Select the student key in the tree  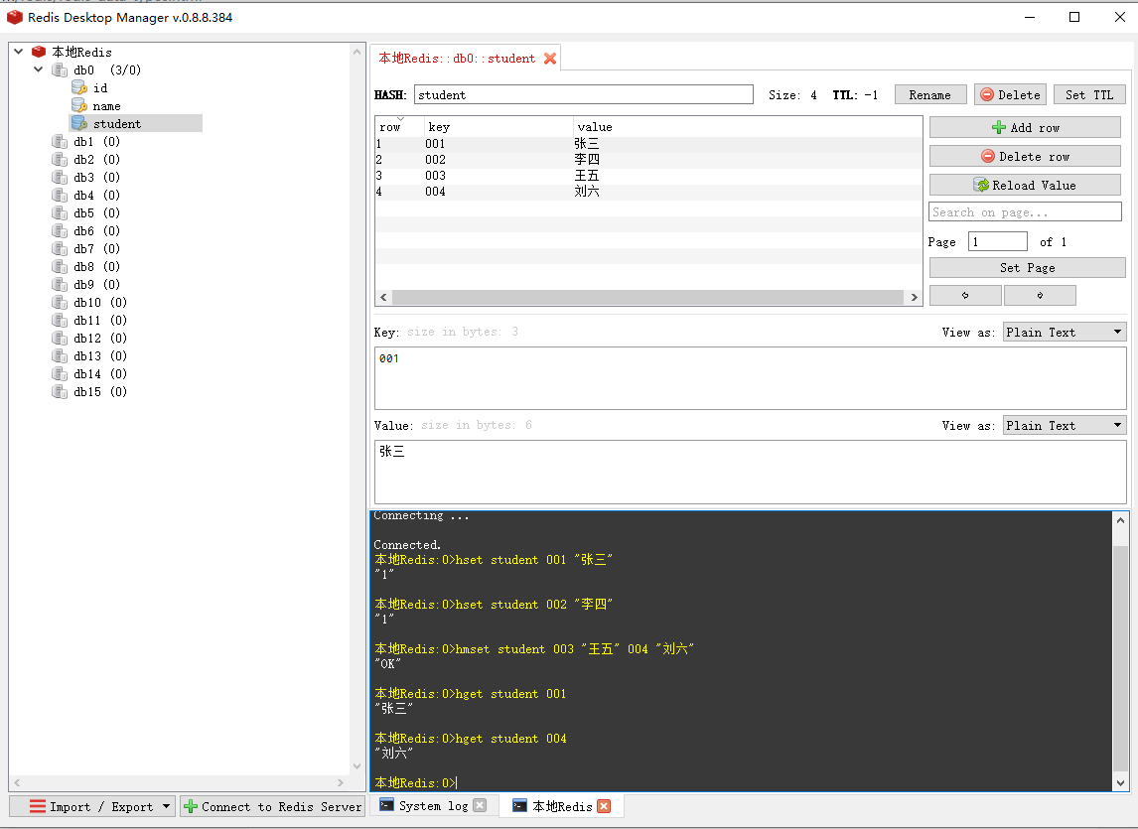[x=136, y=123]
